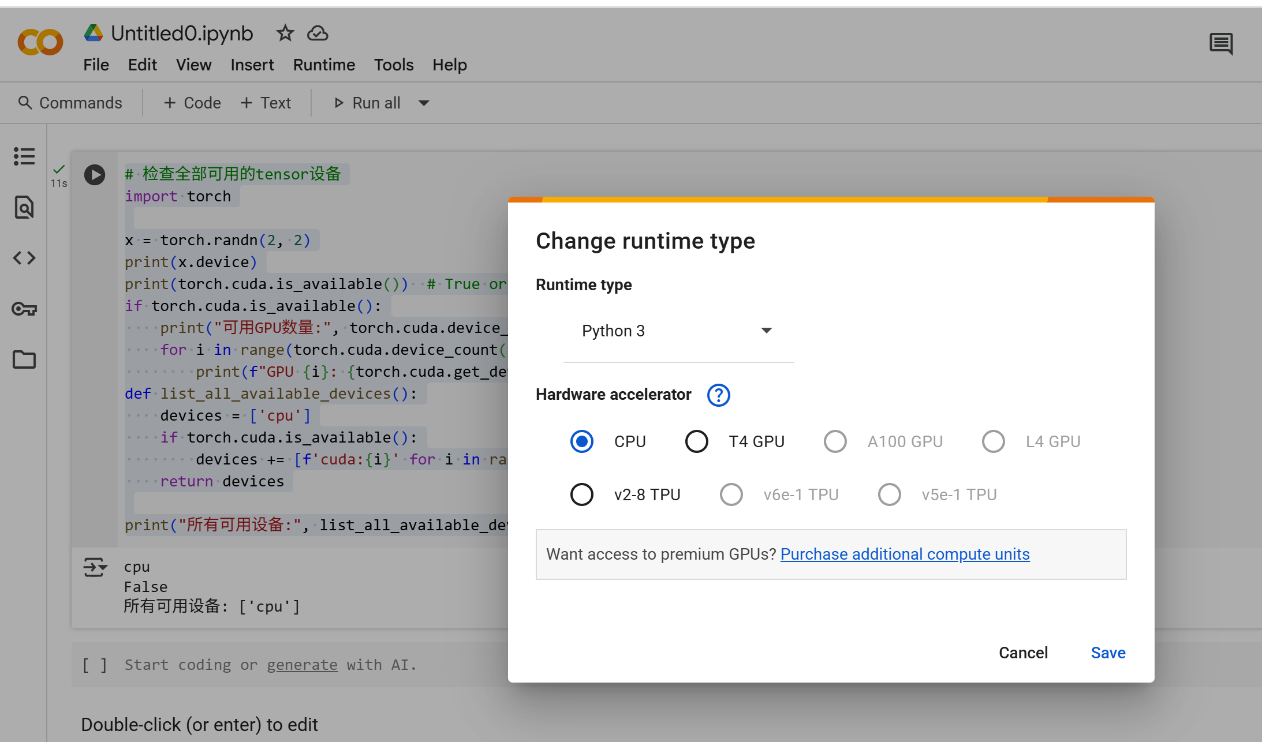1262x742 pixels.
Task: Click the green checkmark execution status
Action: point(59,169)
